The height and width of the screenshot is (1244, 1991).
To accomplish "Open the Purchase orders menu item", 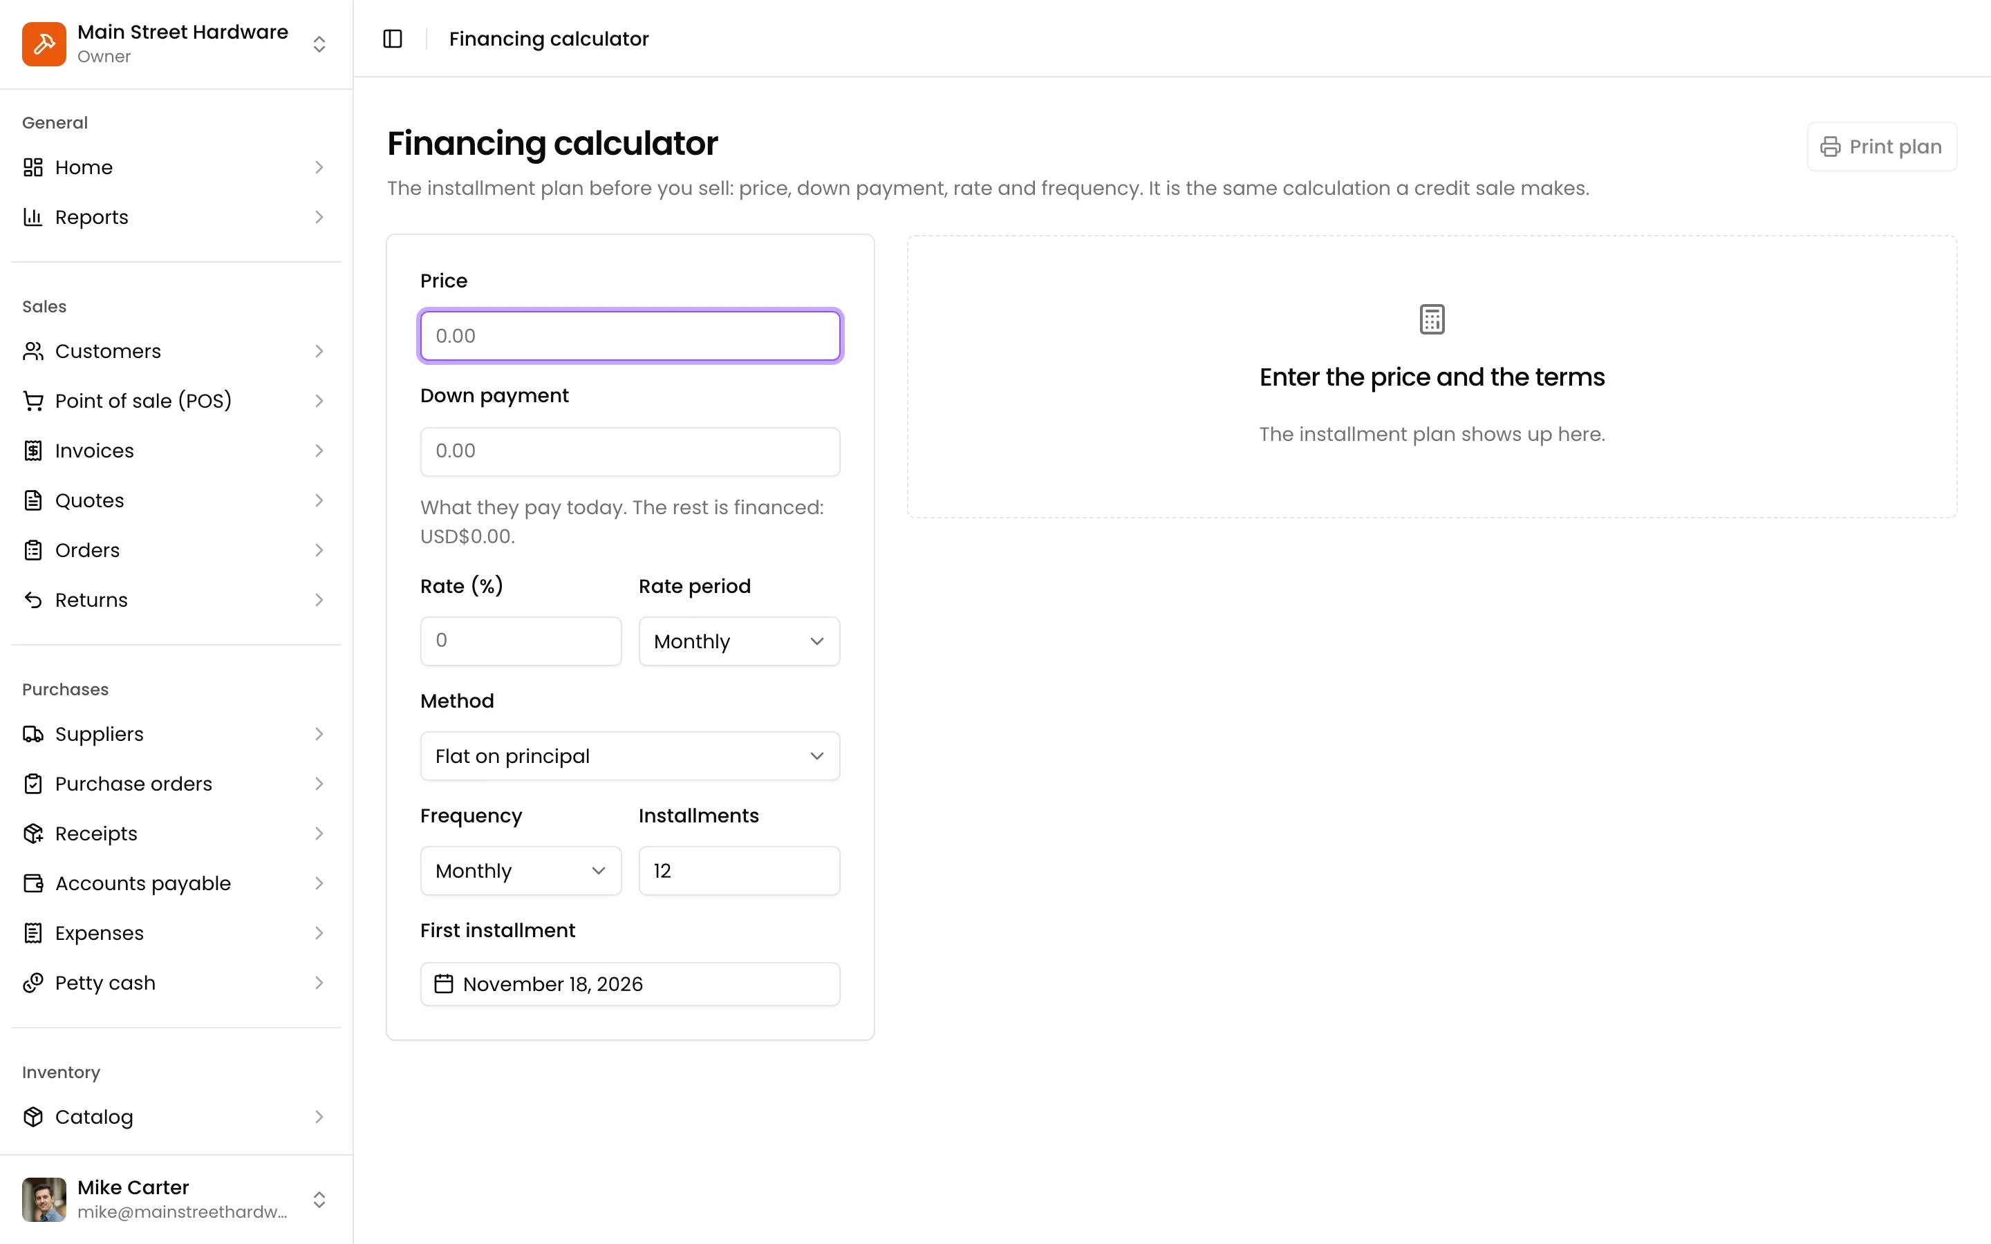I will (x=176, y=784).
